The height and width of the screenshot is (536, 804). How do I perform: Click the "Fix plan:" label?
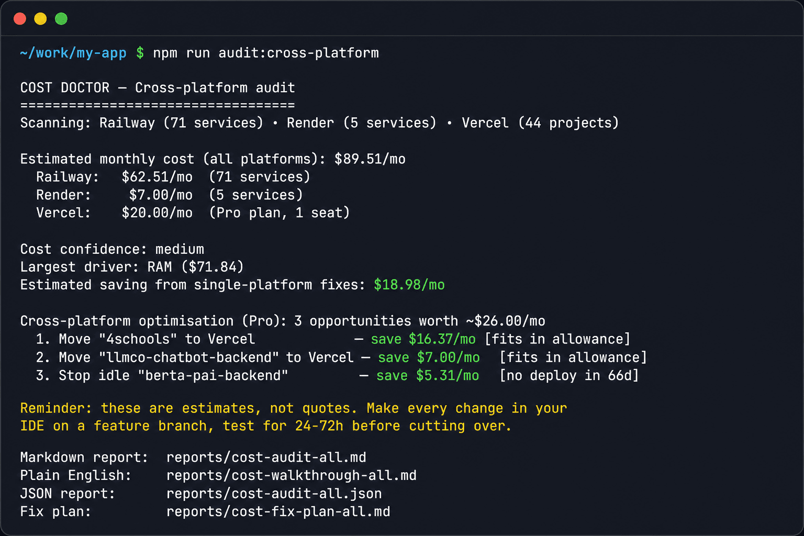pyautogui.click(x=55, y=511)
